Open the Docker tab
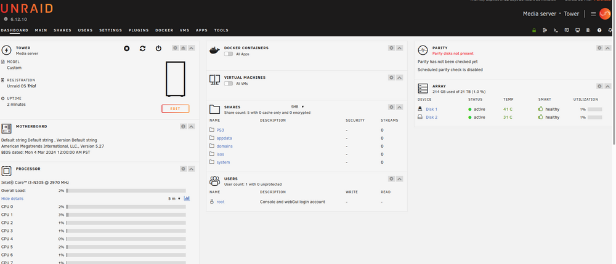 [x=164, y=30]
